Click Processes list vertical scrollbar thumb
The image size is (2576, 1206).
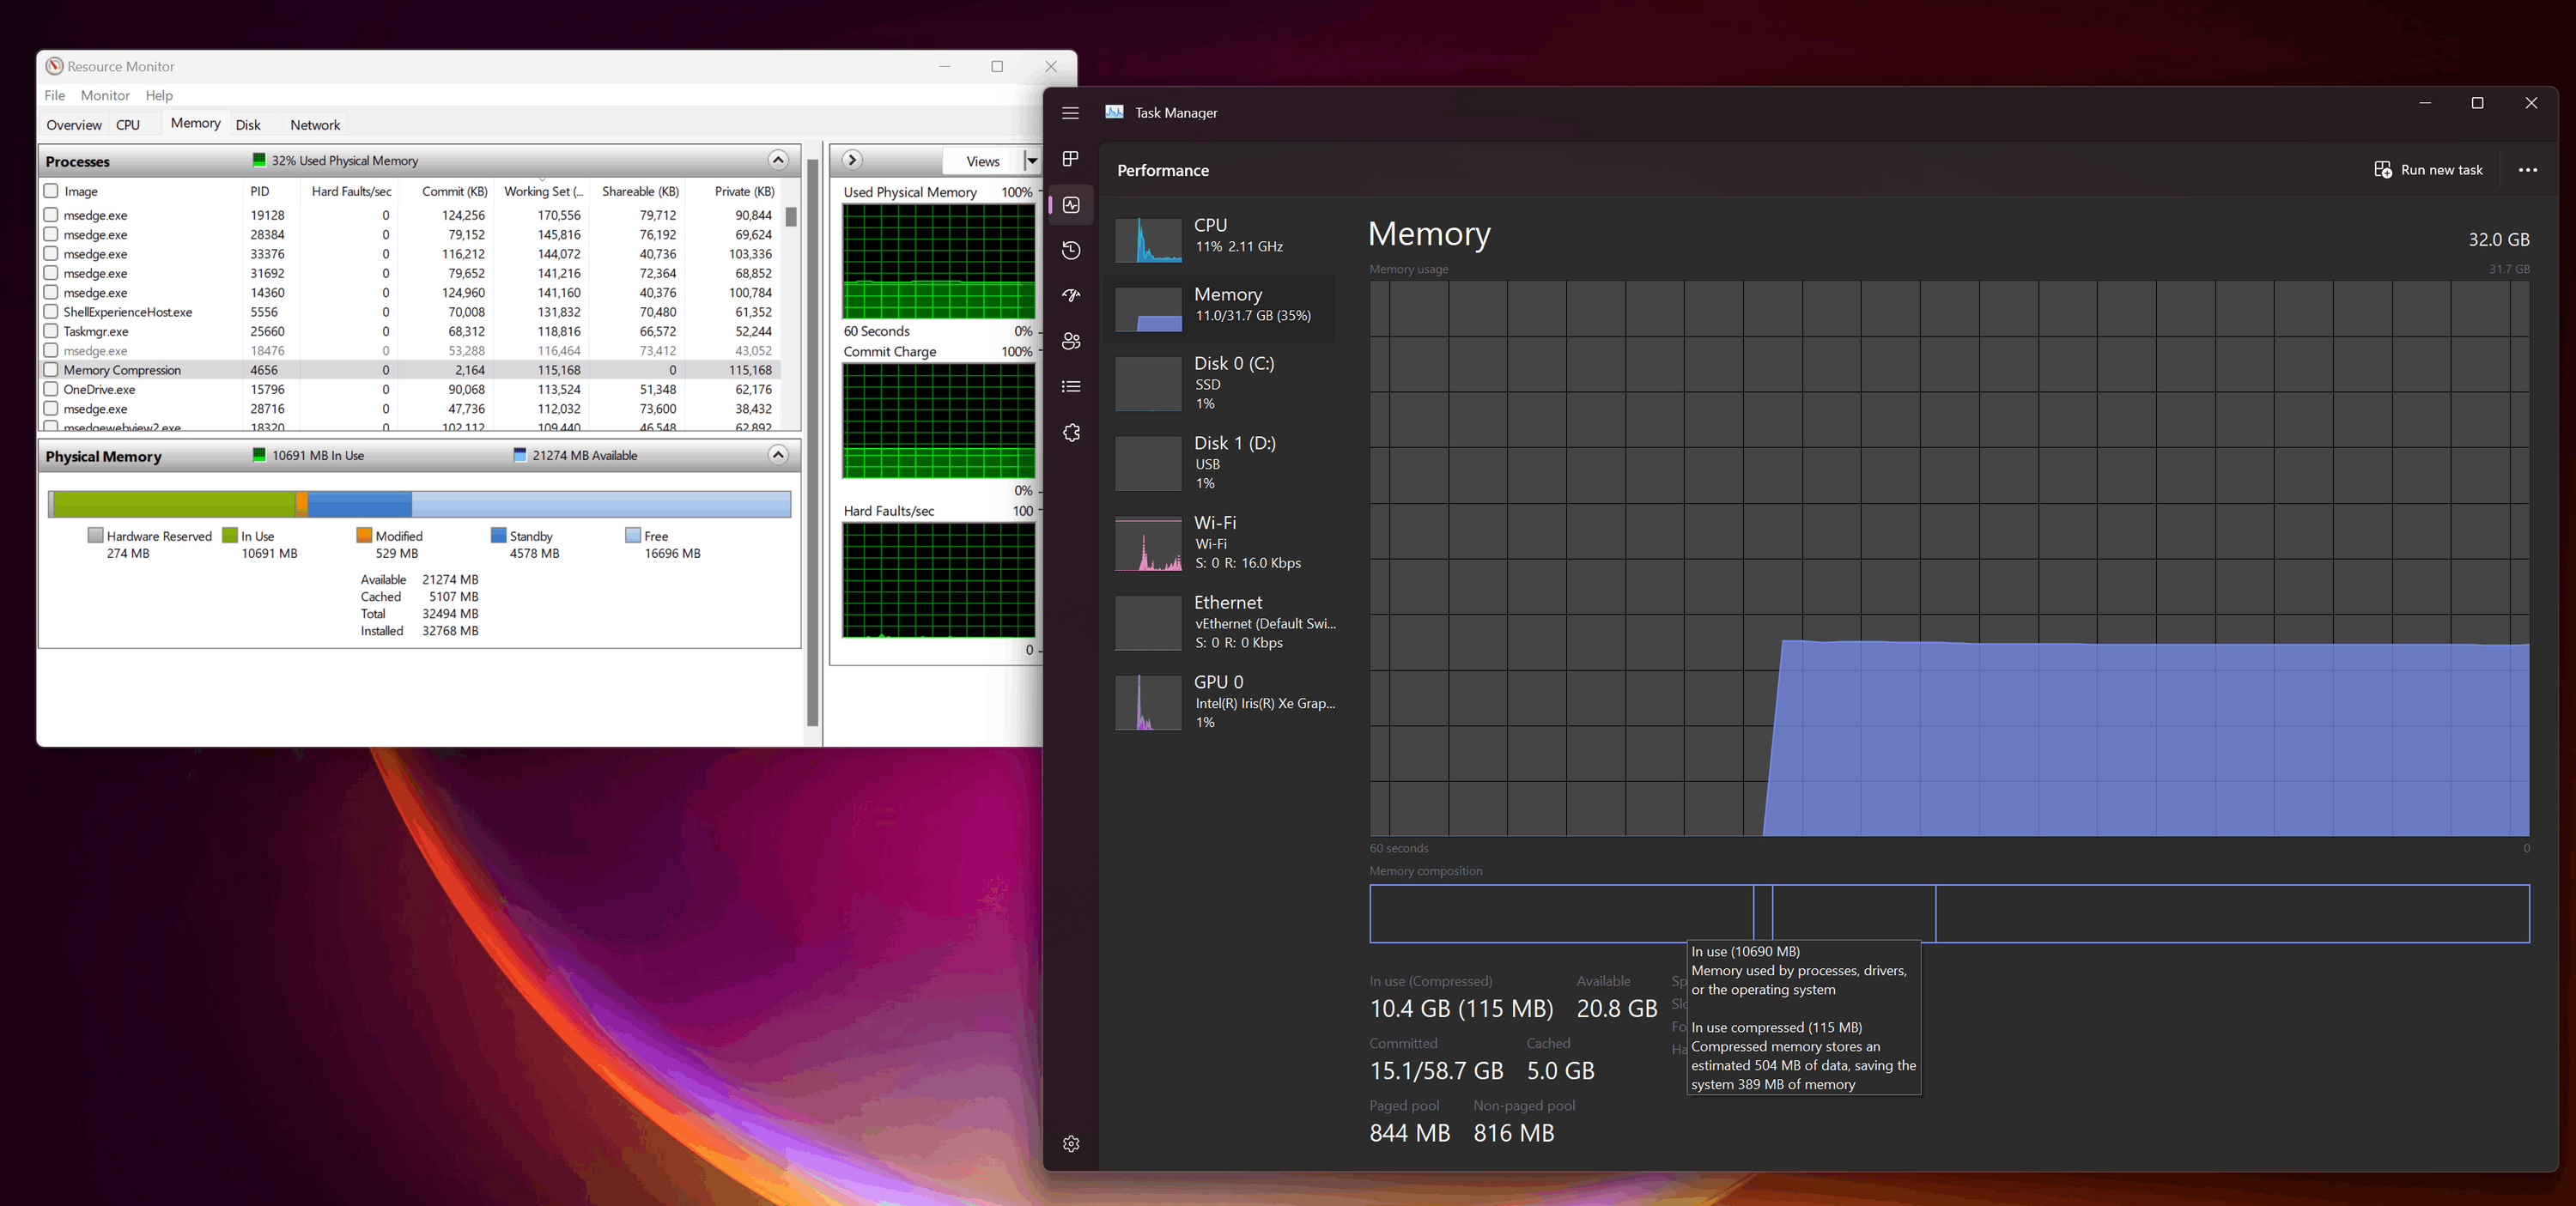(x=791, y=217)
